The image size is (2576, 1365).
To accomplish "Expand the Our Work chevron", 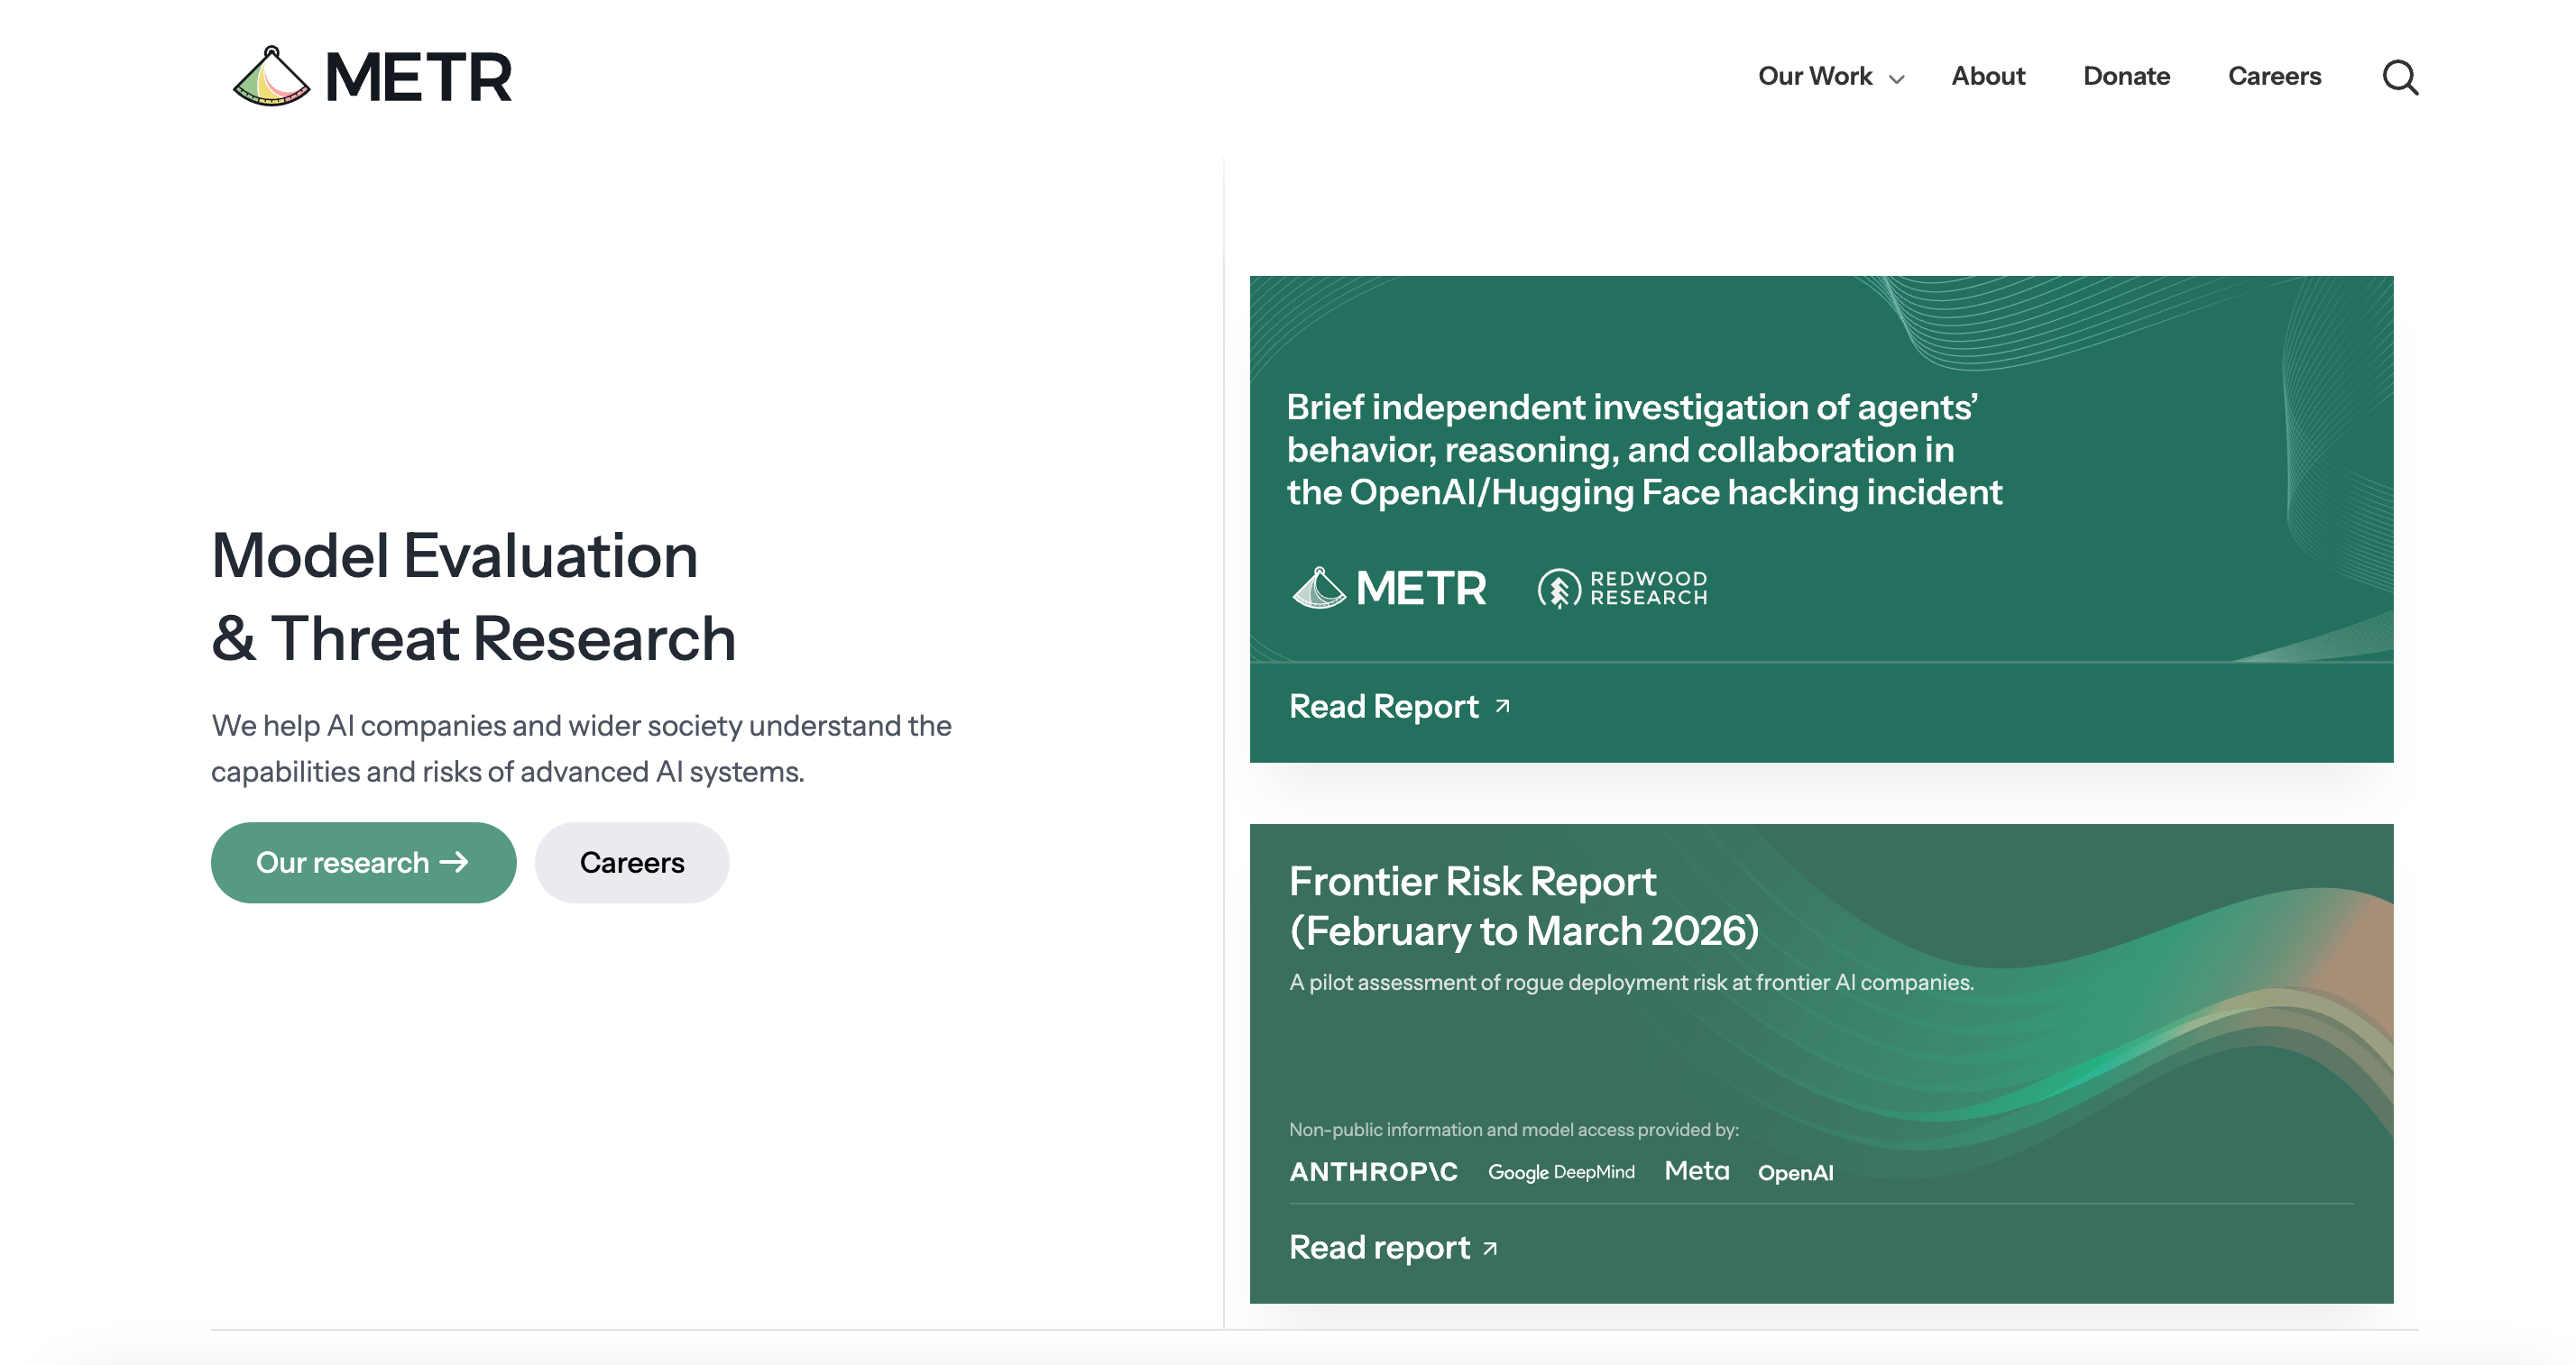I will click(x=1896, y=79).
